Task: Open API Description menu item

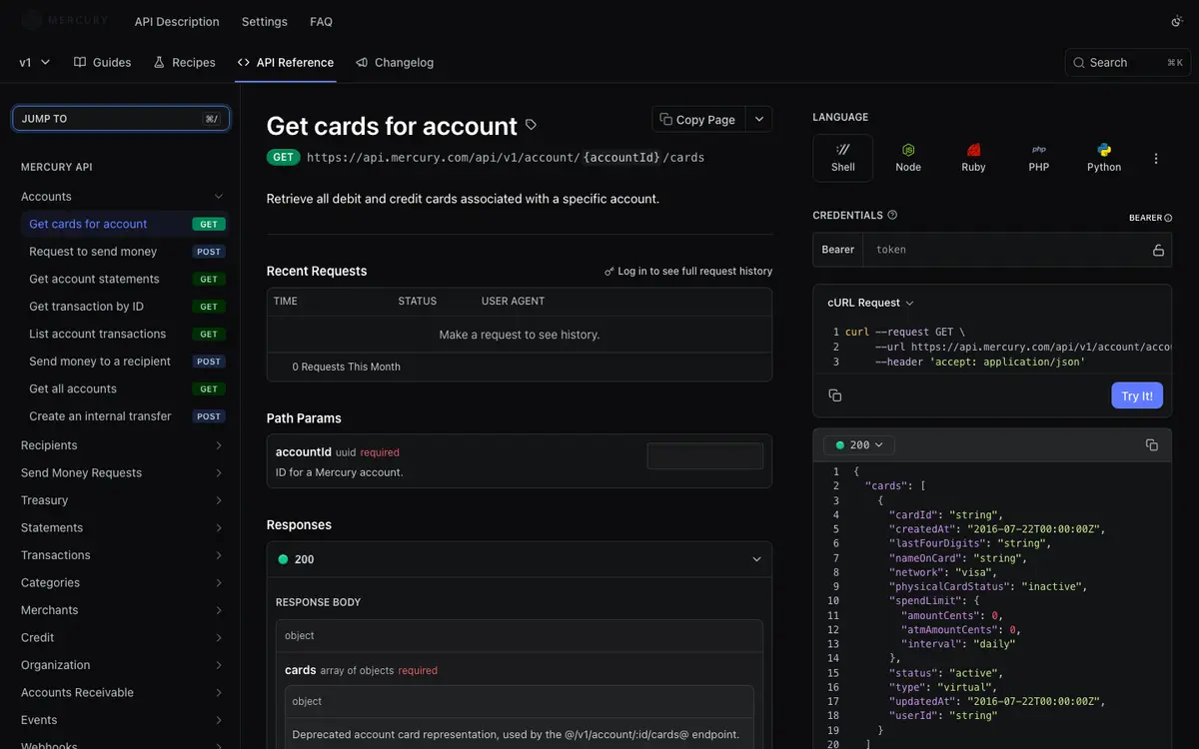Action: tap(177, 21)
